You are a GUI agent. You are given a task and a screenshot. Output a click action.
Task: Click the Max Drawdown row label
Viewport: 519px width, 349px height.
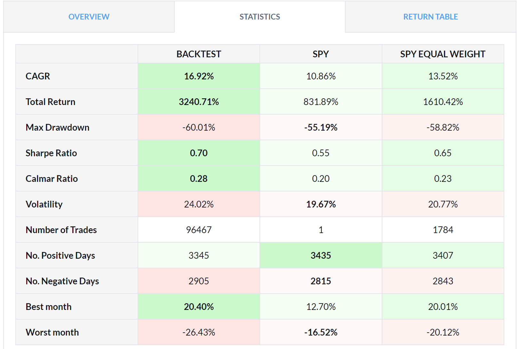tap(58, 127)
